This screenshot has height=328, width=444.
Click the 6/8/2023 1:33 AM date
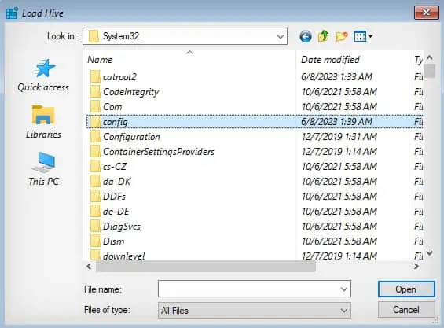coord(336,77)
